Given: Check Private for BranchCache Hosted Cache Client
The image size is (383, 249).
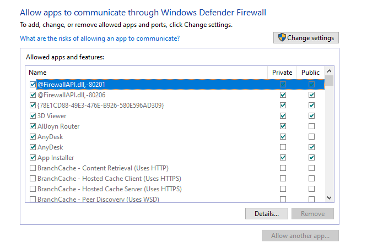Looking at the screenshot, I should coord(283,179).
